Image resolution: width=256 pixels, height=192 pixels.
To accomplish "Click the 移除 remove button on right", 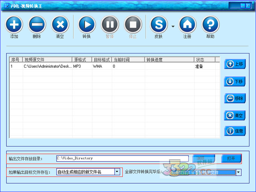I will (x=235, y=98).
